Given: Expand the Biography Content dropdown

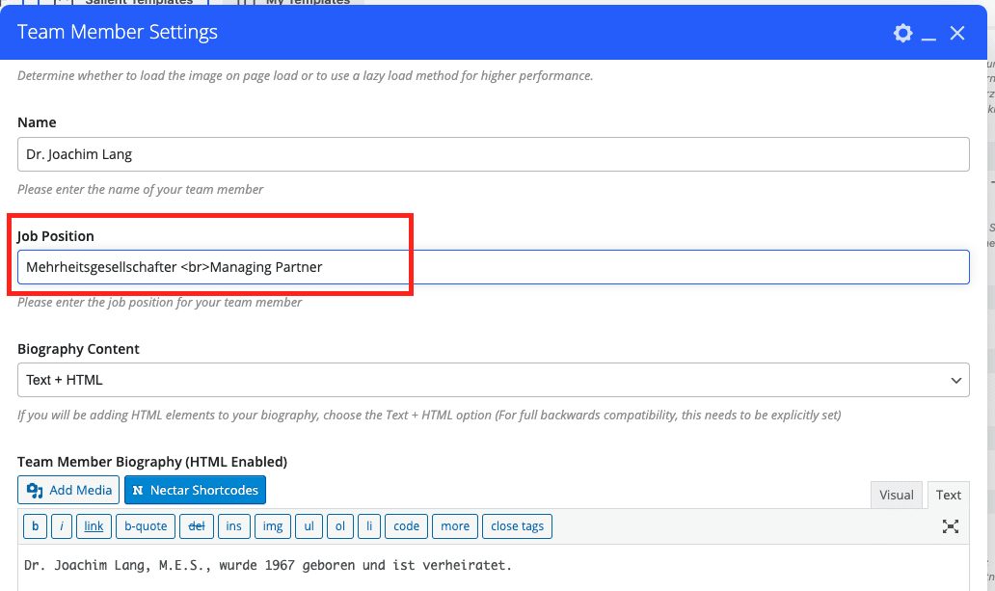Looking at the screenshot, I should pos(493,380).
